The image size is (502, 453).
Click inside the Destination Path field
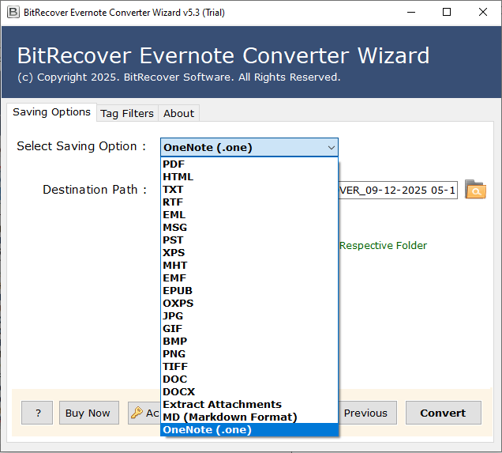pos(398,190)
